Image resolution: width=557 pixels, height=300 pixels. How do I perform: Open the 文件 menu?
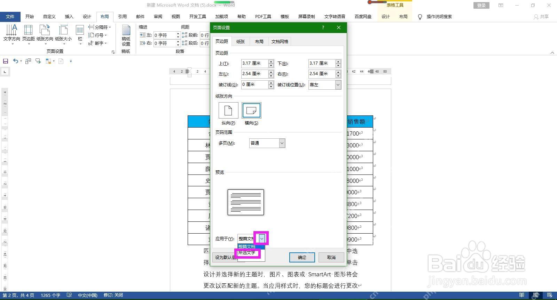(x=10, y=16)
